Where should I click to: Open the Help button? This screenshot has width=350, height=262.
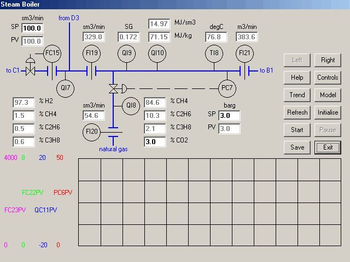coord(297,78)
